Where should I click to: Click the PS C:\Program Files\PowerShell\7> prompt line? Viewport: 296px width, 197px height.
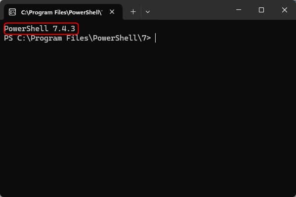click(78, 38)
